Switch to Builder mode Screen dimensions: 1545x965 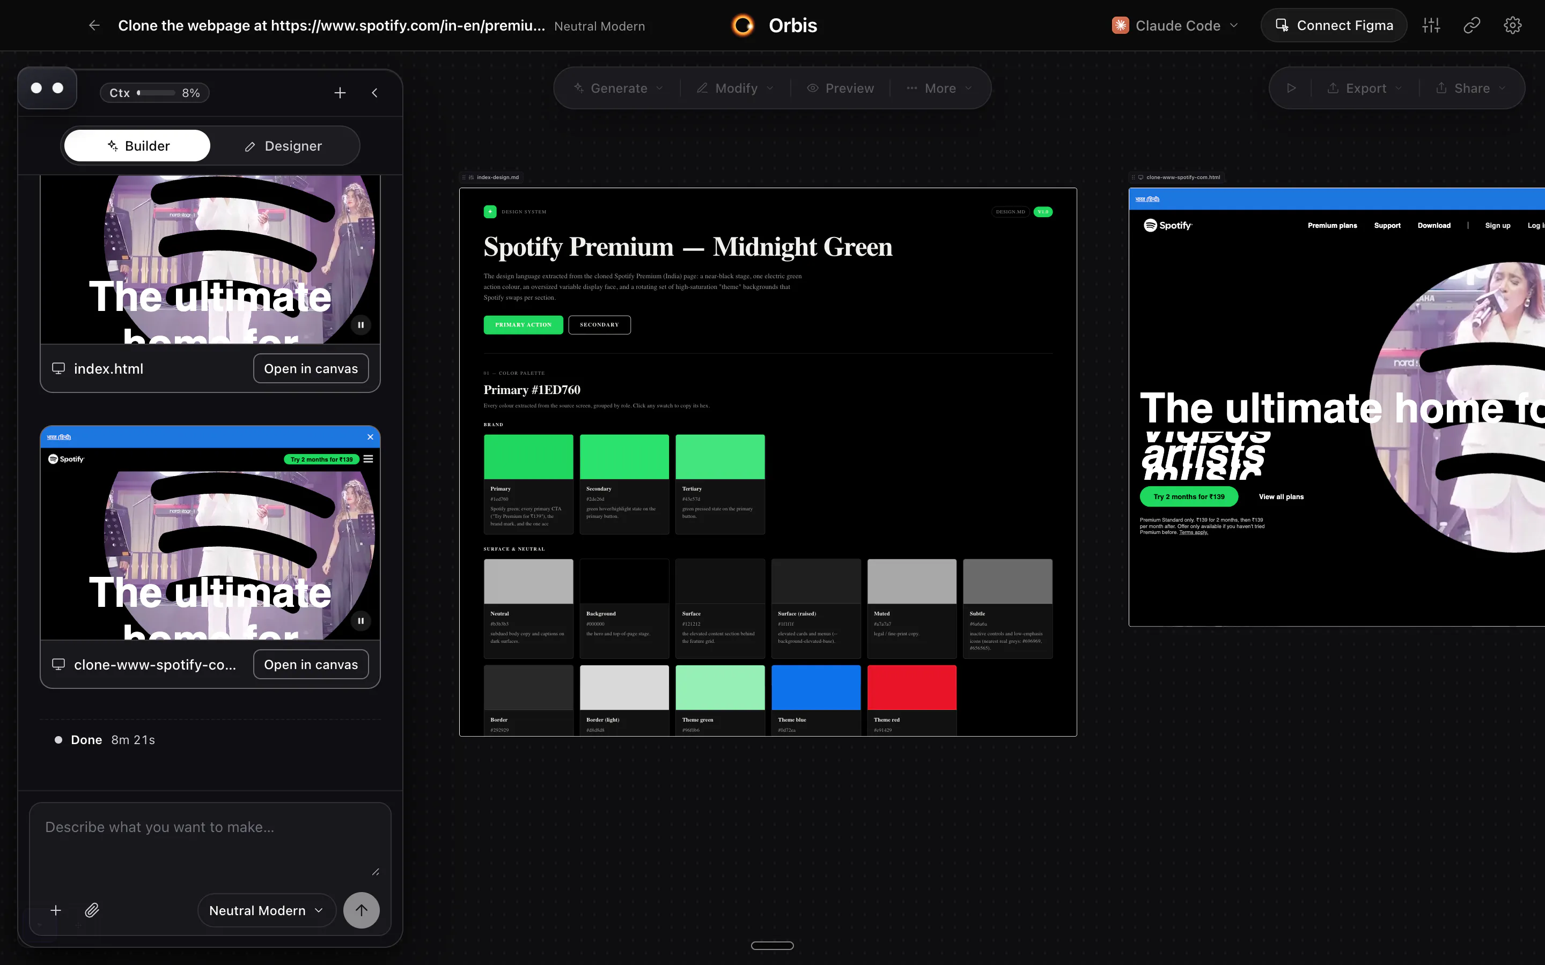pyautogui.click(x=137, y=146)
